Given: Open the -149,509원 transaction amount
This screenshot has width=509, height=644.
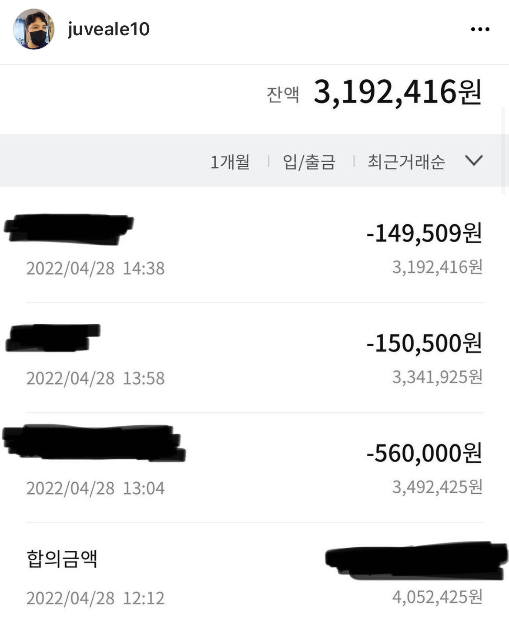Looking at the screenshot, I should point(424,233).
